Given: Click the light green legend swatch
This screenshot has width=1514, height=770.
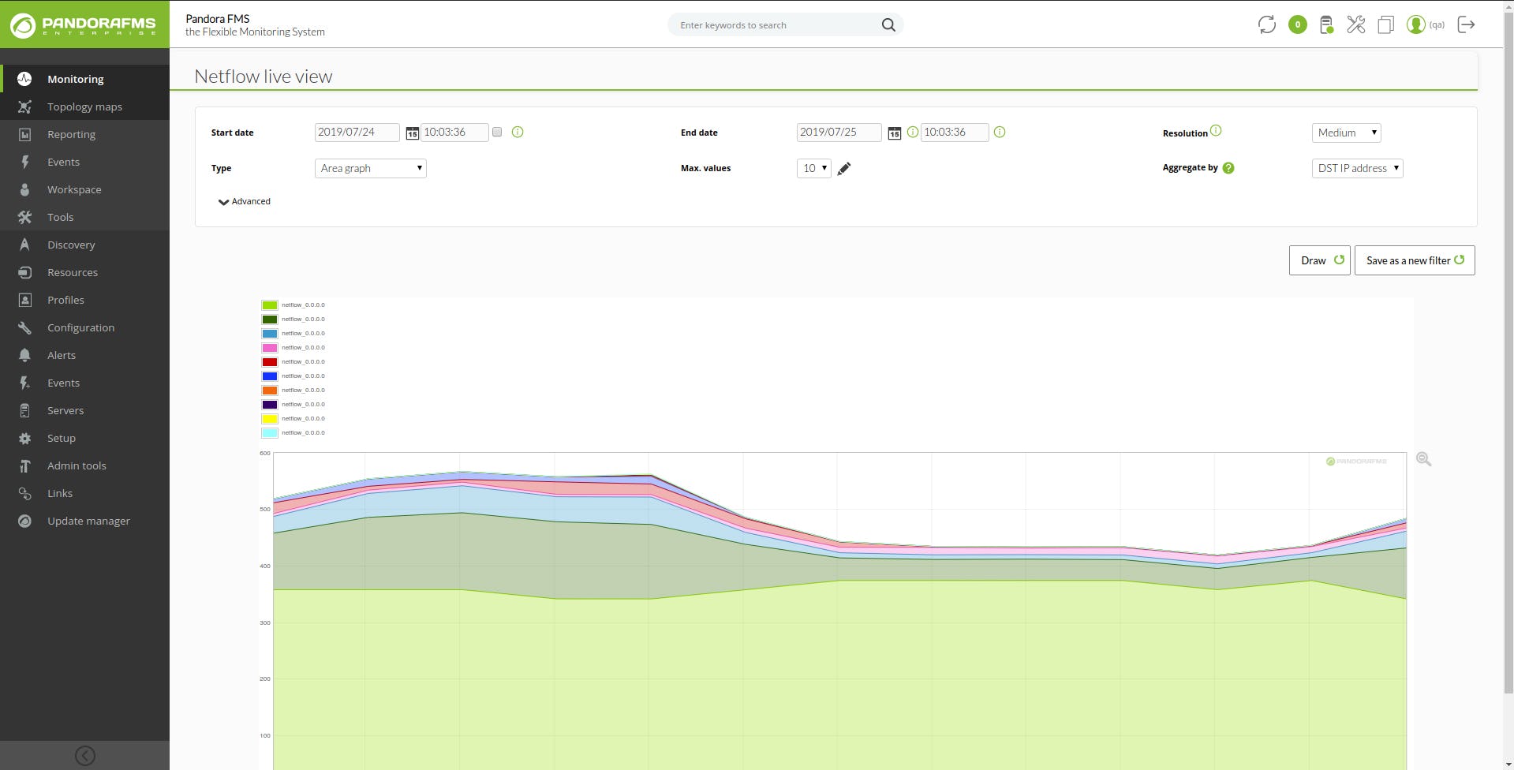Looking at the screenshot, I should pyautogui.click(x=270, y=305).
